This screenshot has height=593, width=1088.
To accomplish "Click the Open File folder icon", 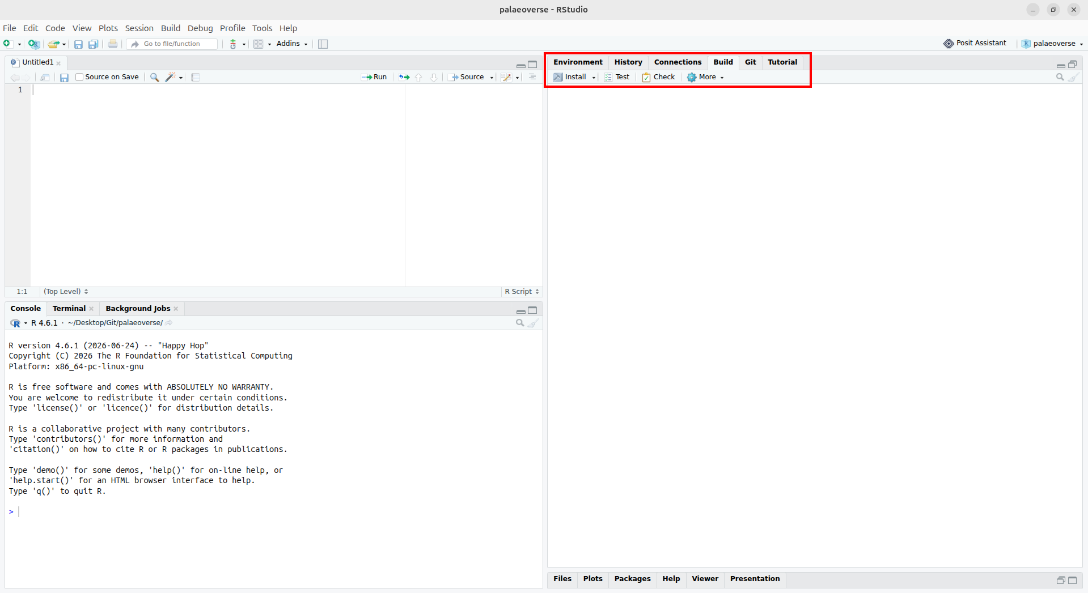I will 53,44.
